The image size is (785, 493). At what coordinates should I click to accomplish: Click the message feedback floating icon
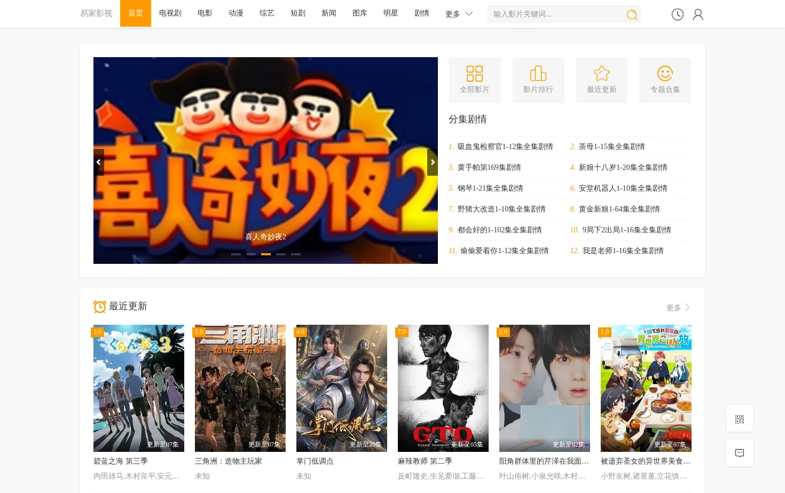(740, 453)
